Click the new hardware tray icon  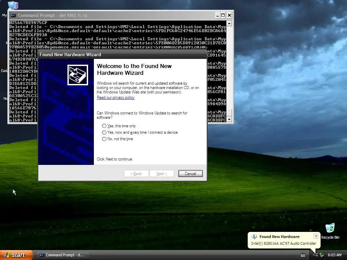tap(315, 255)
